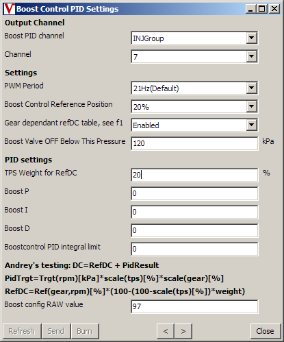This screenshot has width=284, height=342.
Task: Click the VEMS logo icon in title bar
Action: [x=10, y=9]
